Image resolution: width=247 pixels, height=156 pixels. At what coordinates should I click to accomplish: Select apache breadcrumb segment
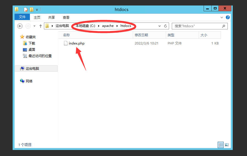click(x=108, y=26)
